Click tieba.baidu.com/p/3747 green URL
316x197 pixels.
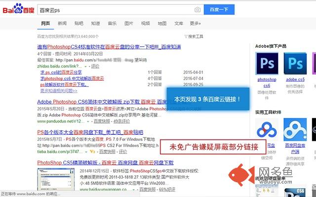click(60, 152)
